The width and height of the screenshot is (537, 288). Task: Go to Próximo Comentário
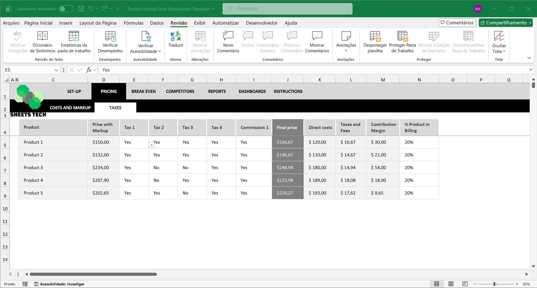point(292,42)
